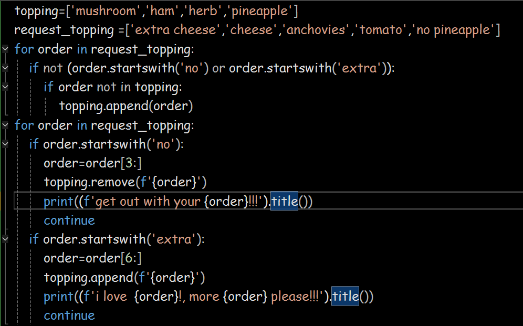
Task: Collapse the first 'for order in request_topping' loop
Action: click(x=5, y=49)
